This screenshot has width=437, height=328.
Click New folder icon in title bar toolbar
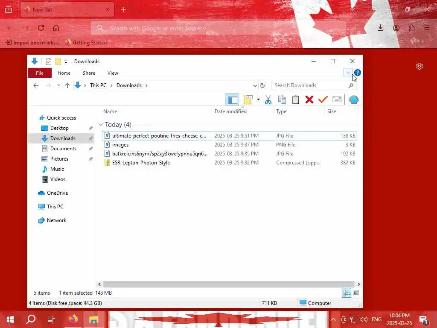pos(58,61)
